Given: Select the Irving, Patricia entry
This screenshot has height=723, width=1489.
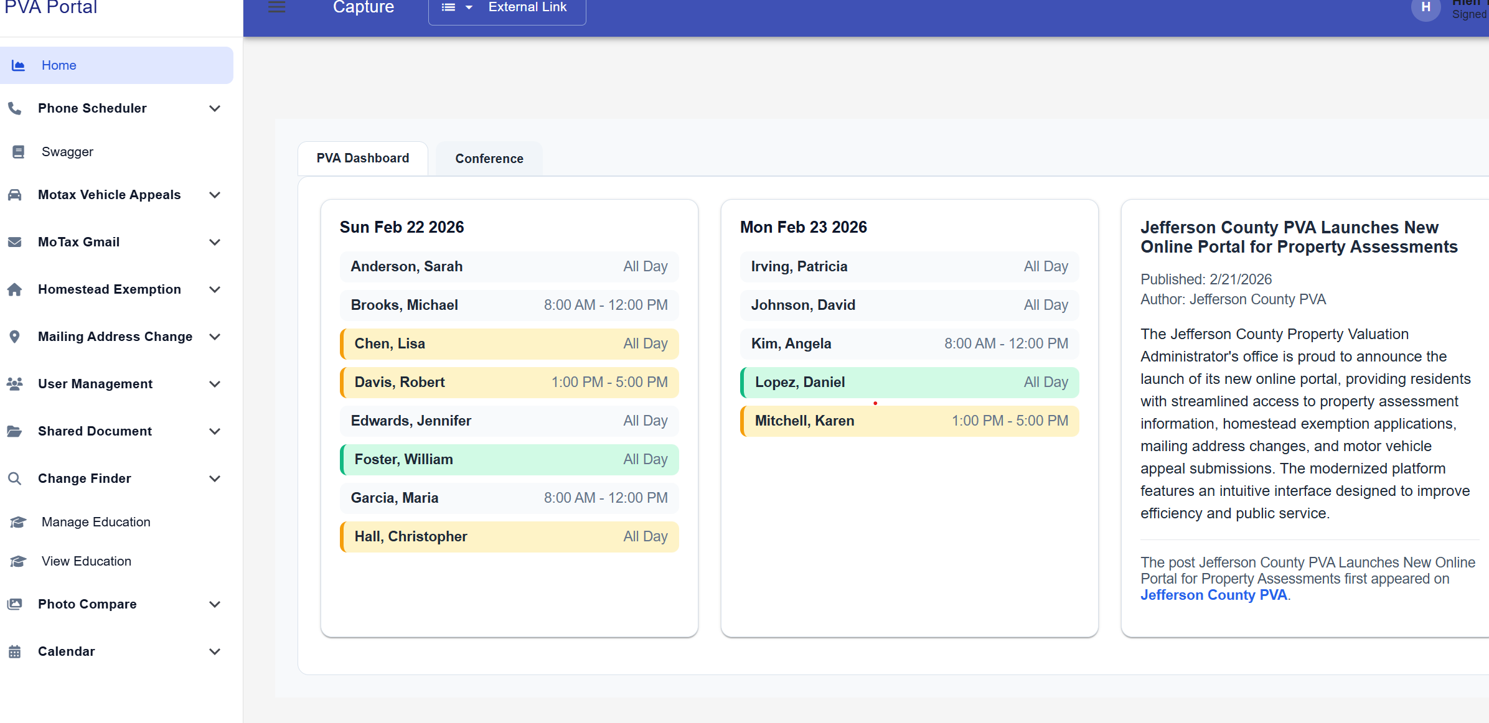Looking at the screenshot, I should [909, 266].
